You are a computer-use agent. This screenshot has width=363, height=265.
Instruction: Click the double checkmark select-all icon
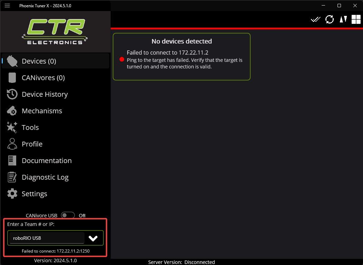(x=315, y=19)
